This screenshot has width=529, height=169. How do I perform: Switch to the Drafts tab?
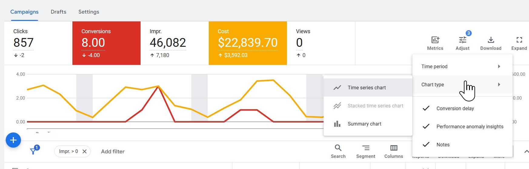(58, 12)
